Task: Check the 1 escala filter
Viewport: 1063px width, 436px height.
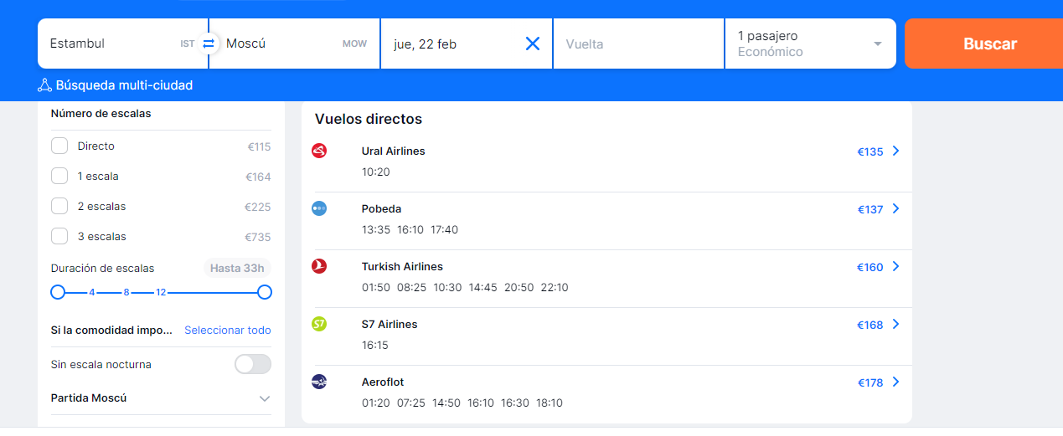Action: coord(59,177)
